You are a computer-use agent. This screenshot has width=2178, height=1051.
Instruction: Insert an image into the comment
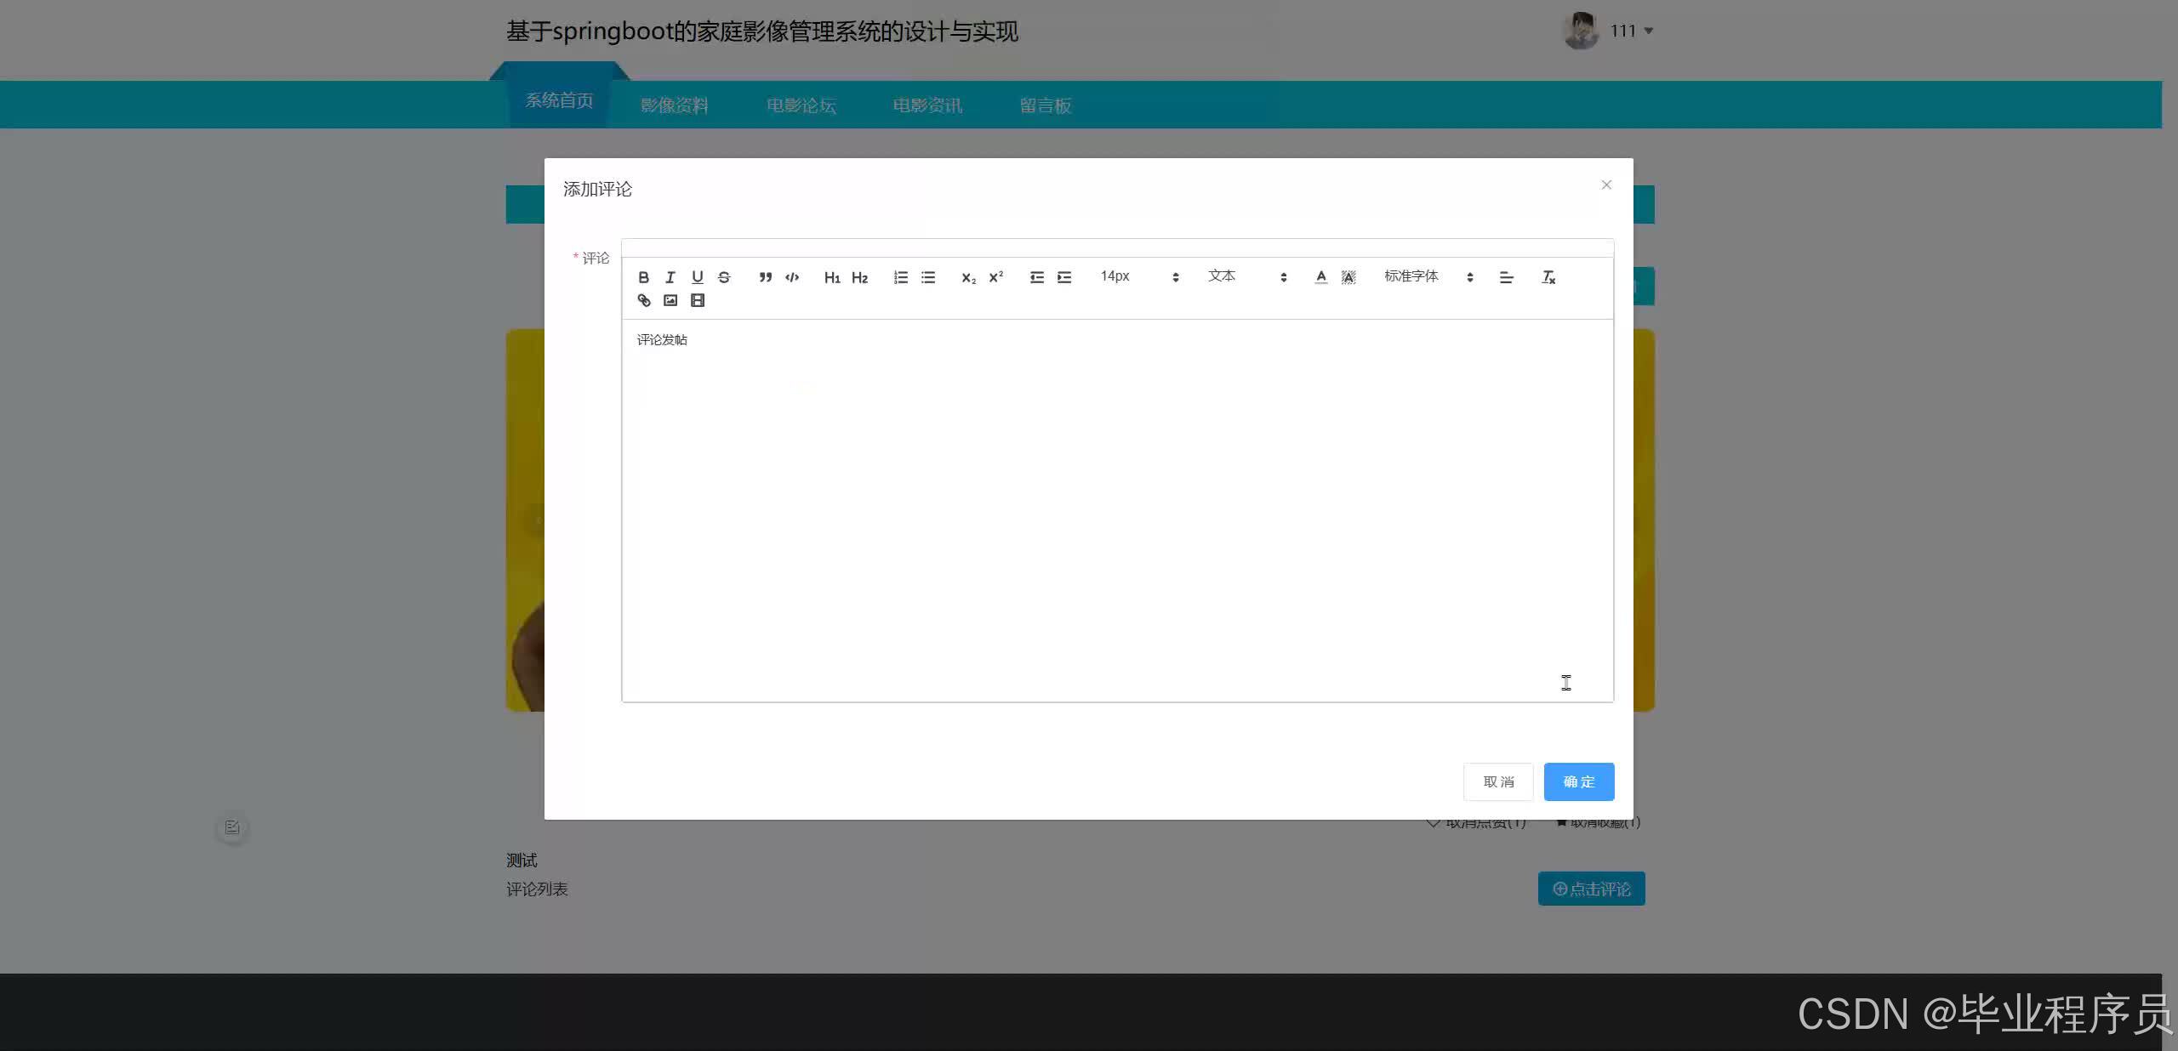tap(670, 300)
